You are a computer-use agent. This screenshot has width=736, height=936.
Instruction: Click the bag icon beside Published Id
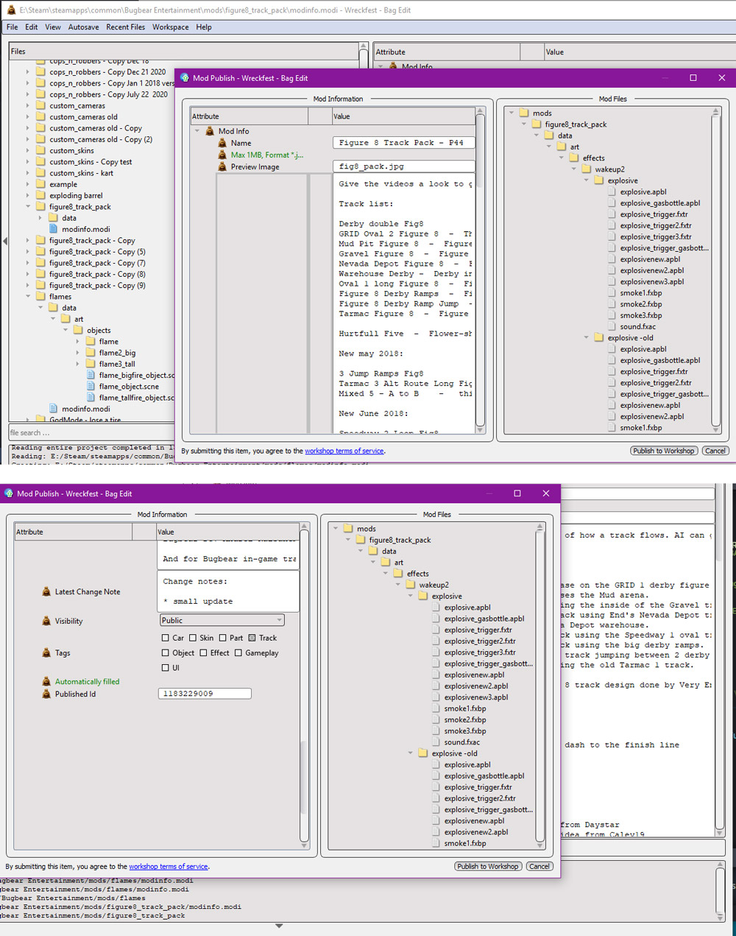tap(46, 694)
